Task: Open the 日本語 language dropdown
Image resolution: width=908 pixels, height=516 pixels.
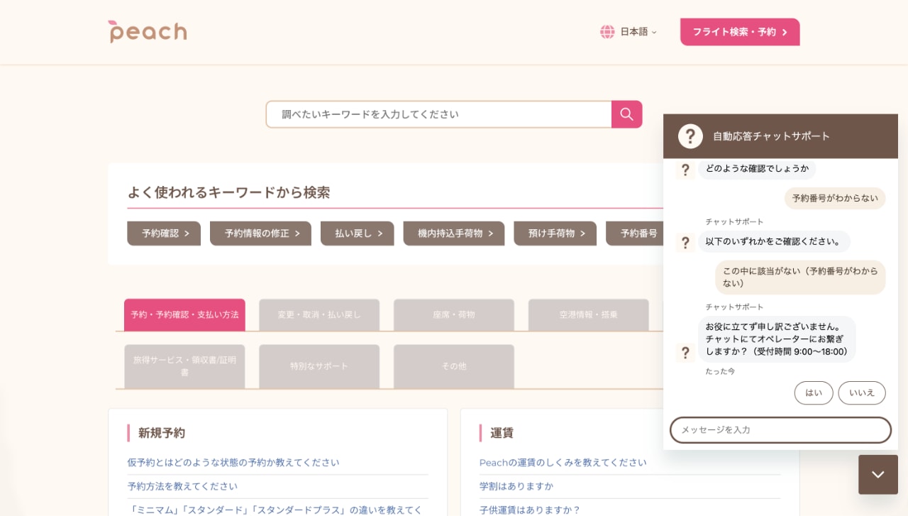Action: point(638,32)
